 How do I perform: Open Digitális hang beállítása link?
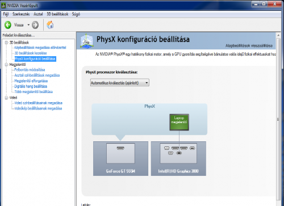pos(31,86)
